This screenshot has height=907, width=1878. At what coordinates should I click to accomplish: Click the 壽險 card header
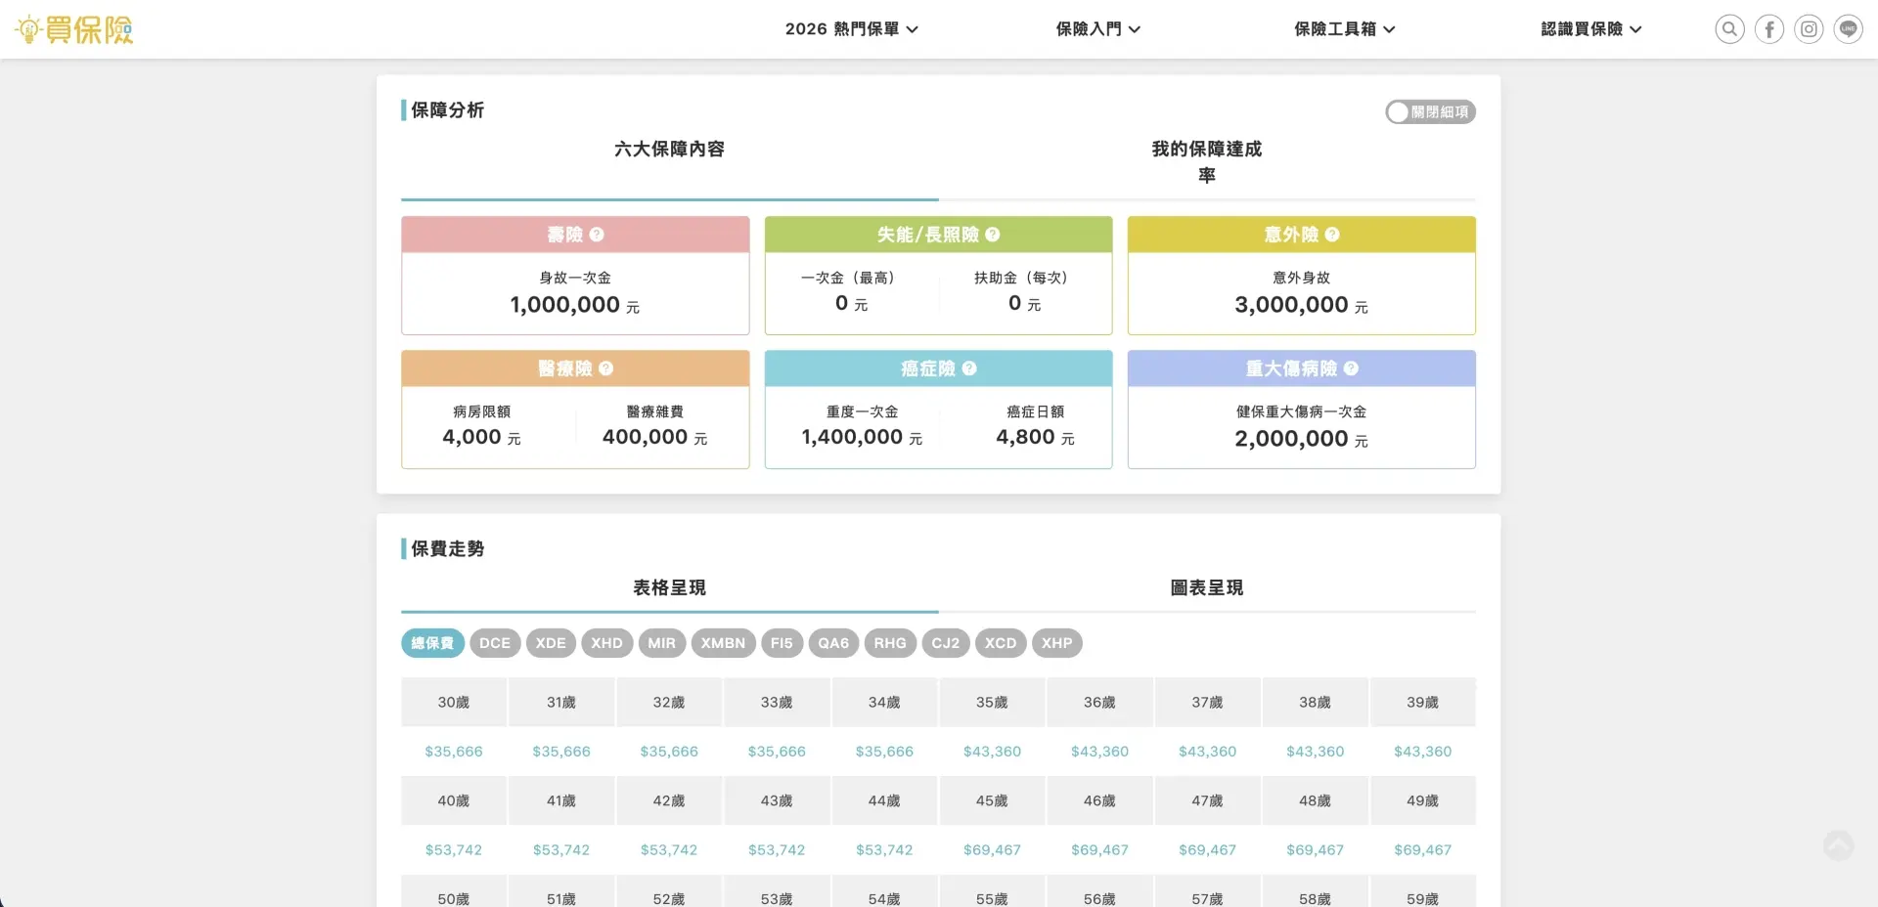[x=575, y=235]
